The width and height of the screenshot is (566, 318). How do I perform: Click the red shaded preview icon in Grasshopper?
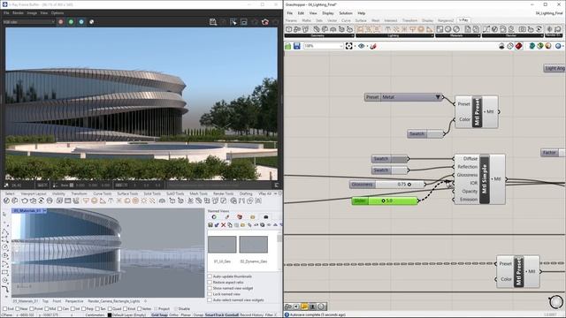519,46
